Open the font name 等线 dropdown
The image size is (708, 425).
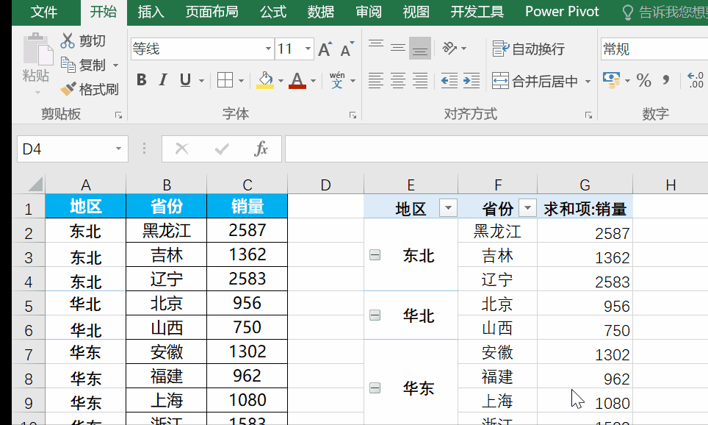(x=268, y=49)
